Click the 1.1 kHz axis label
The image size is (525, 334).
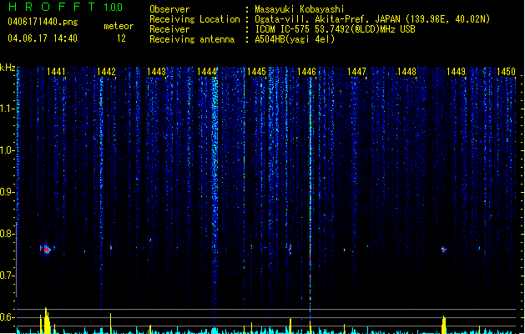(x=7, y=109)
